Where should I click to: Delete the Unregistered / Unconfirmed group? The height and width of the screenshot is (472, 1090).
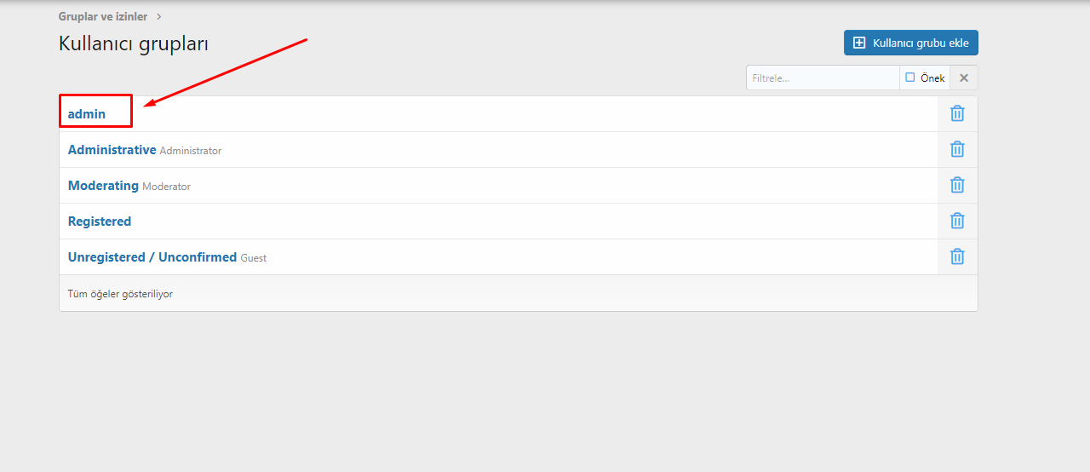tap(957, 256)
